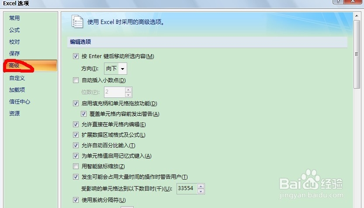Decrease the 33554 cell threshold spinner
364x208 pixels.
[201, 191]
